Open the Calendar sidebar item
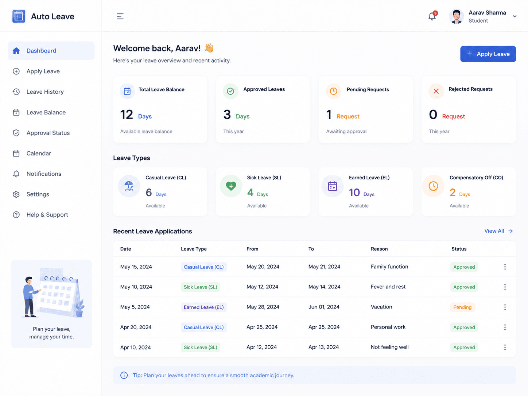 pos(51,154)
